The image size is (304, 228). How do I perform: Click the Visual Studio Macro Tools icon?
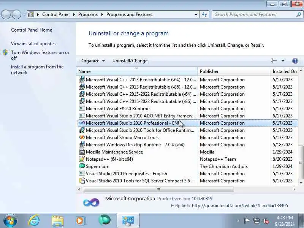[82, 137]
